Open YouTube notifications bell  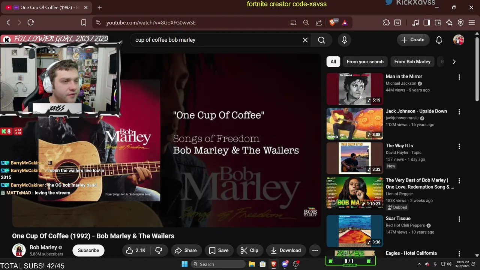tap(439, 40)
